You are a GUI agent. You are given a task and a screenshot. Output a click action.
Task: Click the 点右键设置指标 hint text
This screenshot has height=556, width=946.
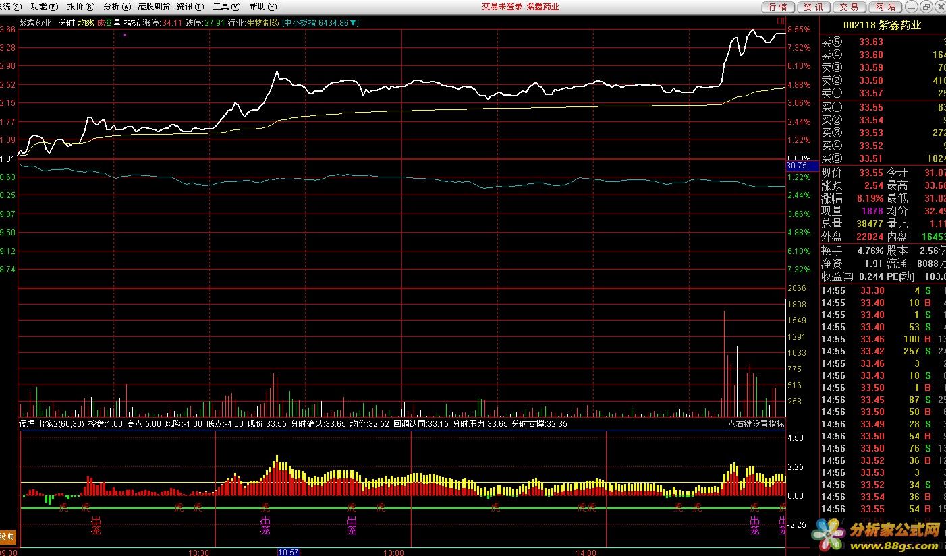(756, 424)
